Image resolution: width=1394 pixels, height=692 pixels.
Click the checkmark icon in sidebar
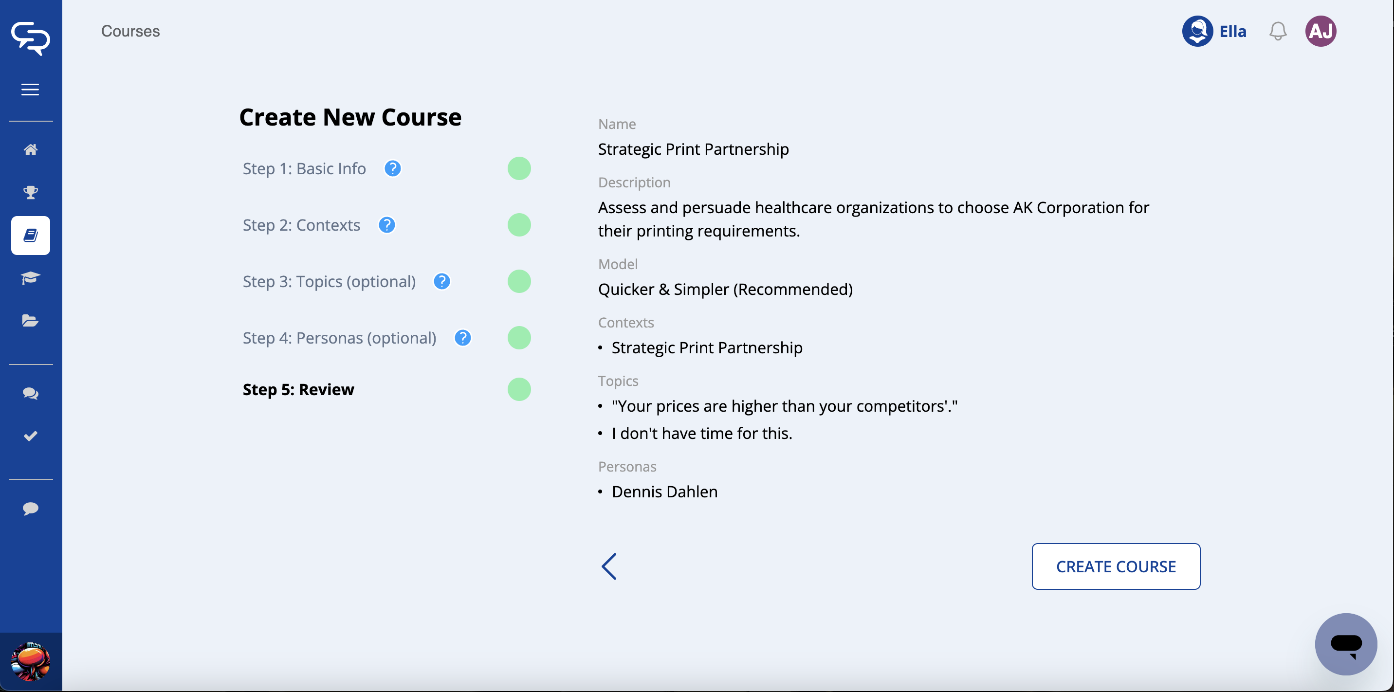(30, 436)
